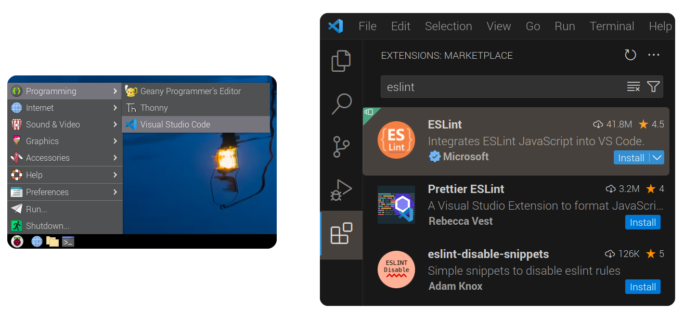Install the Prettier ESLint extension
Viewport: 684px width, 321px height.
[643, 222]
